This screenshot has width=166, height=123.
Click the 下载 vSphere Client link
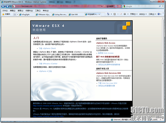(47, 48)
